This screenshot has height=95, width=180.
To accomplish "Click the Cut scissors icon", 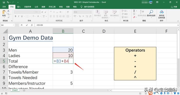I will [8, 11].
